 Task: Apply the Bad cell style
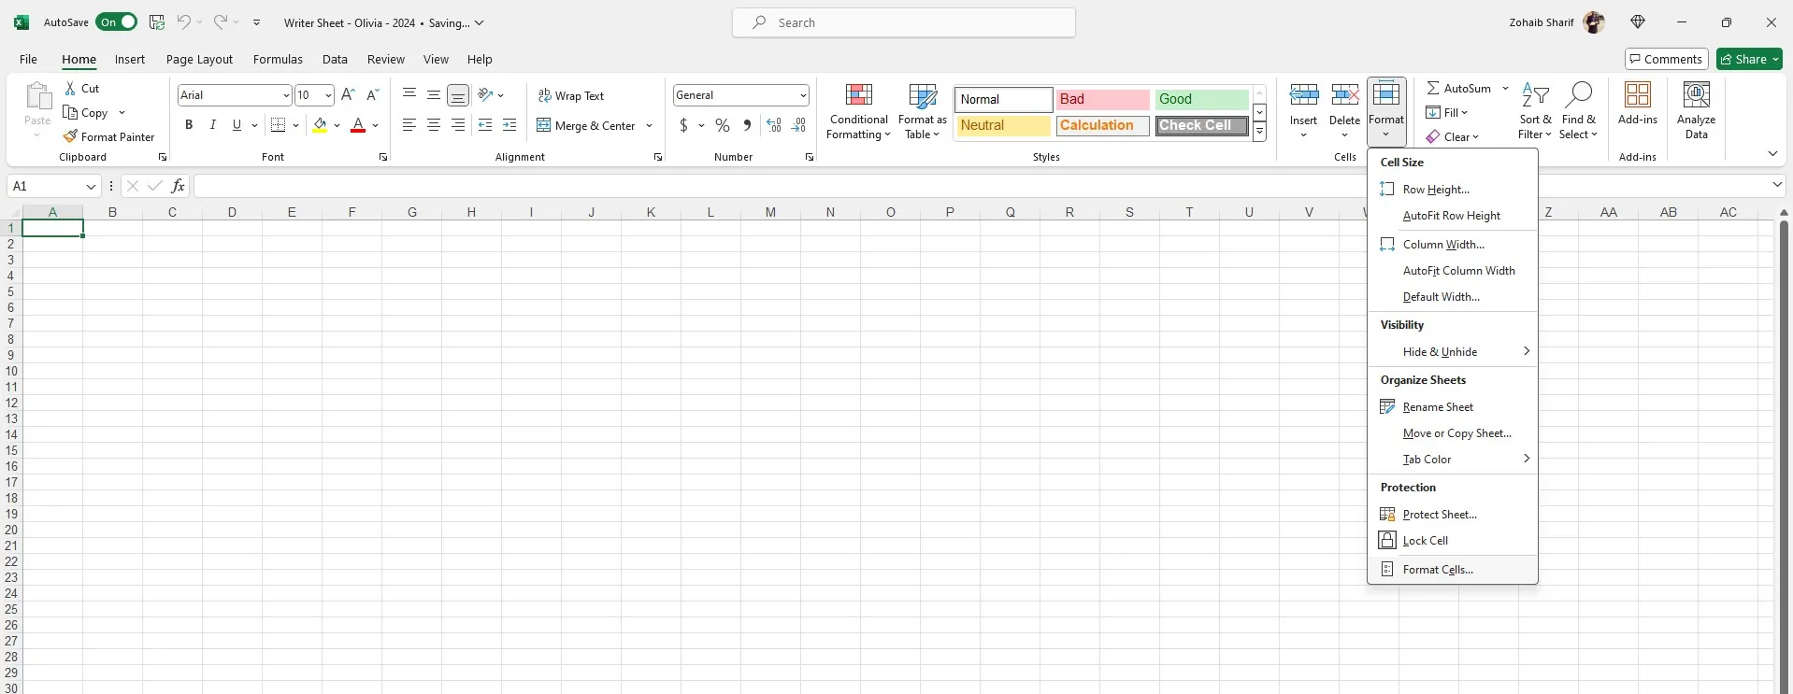[1102, 99]
